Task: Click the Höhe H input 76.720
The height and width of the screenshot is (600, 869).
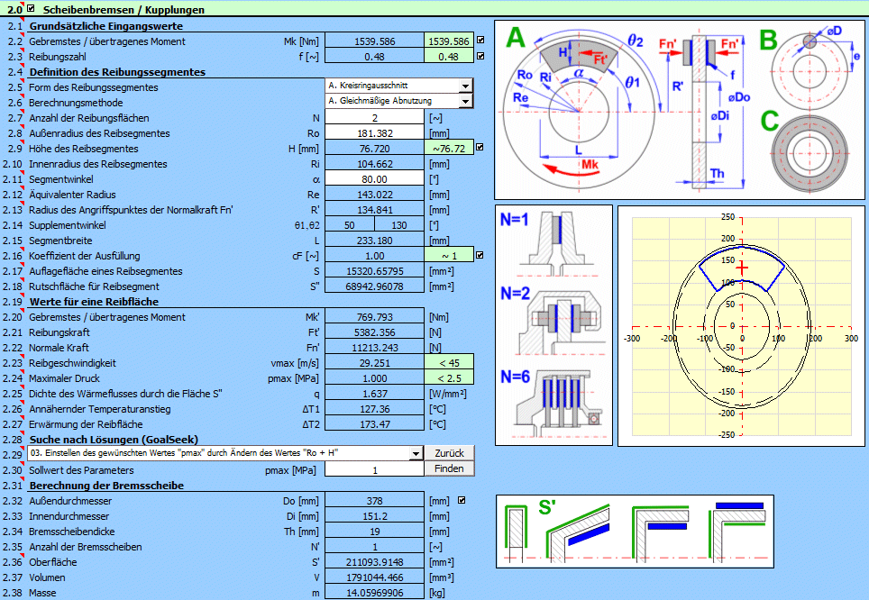Action: point(375,149)
